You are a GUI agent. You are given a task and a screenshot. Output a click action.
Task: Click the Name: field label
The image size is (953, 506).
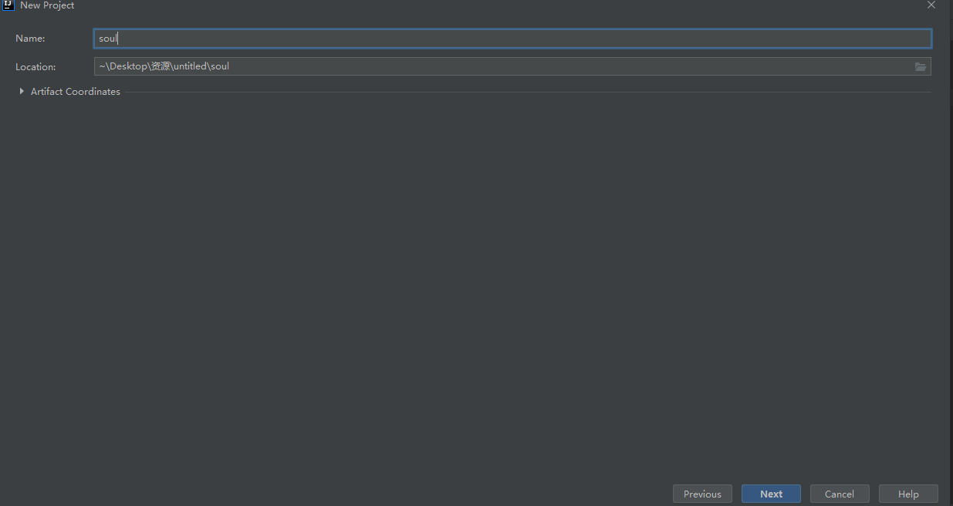[30, 39]
